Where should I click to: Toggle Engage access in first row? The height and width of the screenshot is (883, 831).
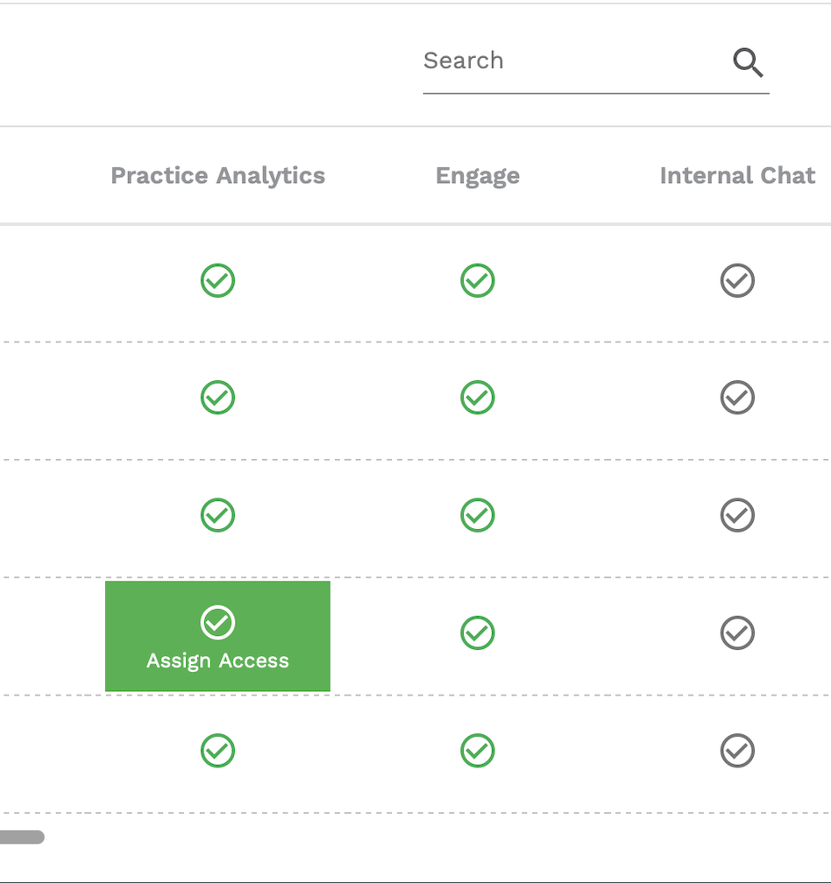click(x=477, y=280)
